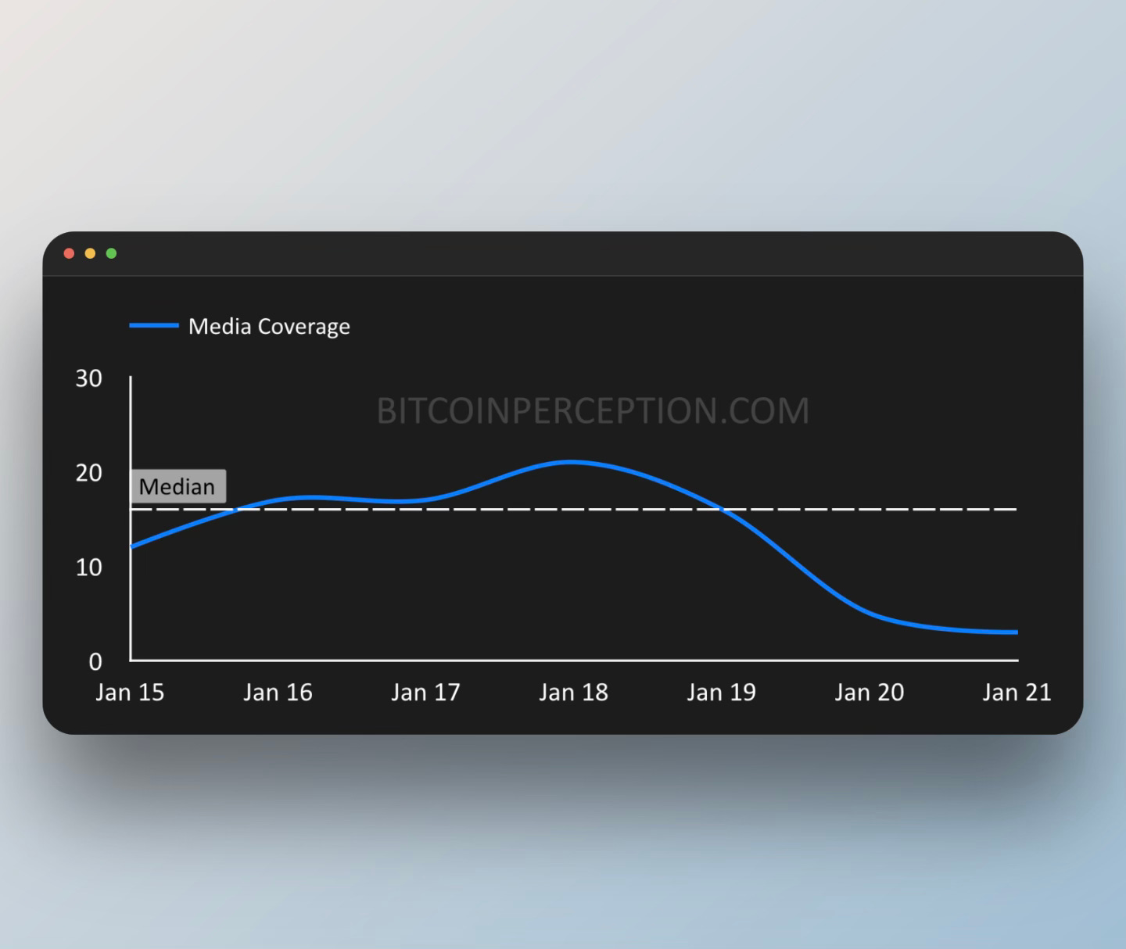Click the red close window dot
The image size is (1126, 949).
[x=69, y=253]
